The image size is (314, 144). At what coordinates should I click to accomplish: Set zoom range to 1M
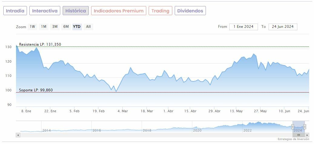coord(44,27)
